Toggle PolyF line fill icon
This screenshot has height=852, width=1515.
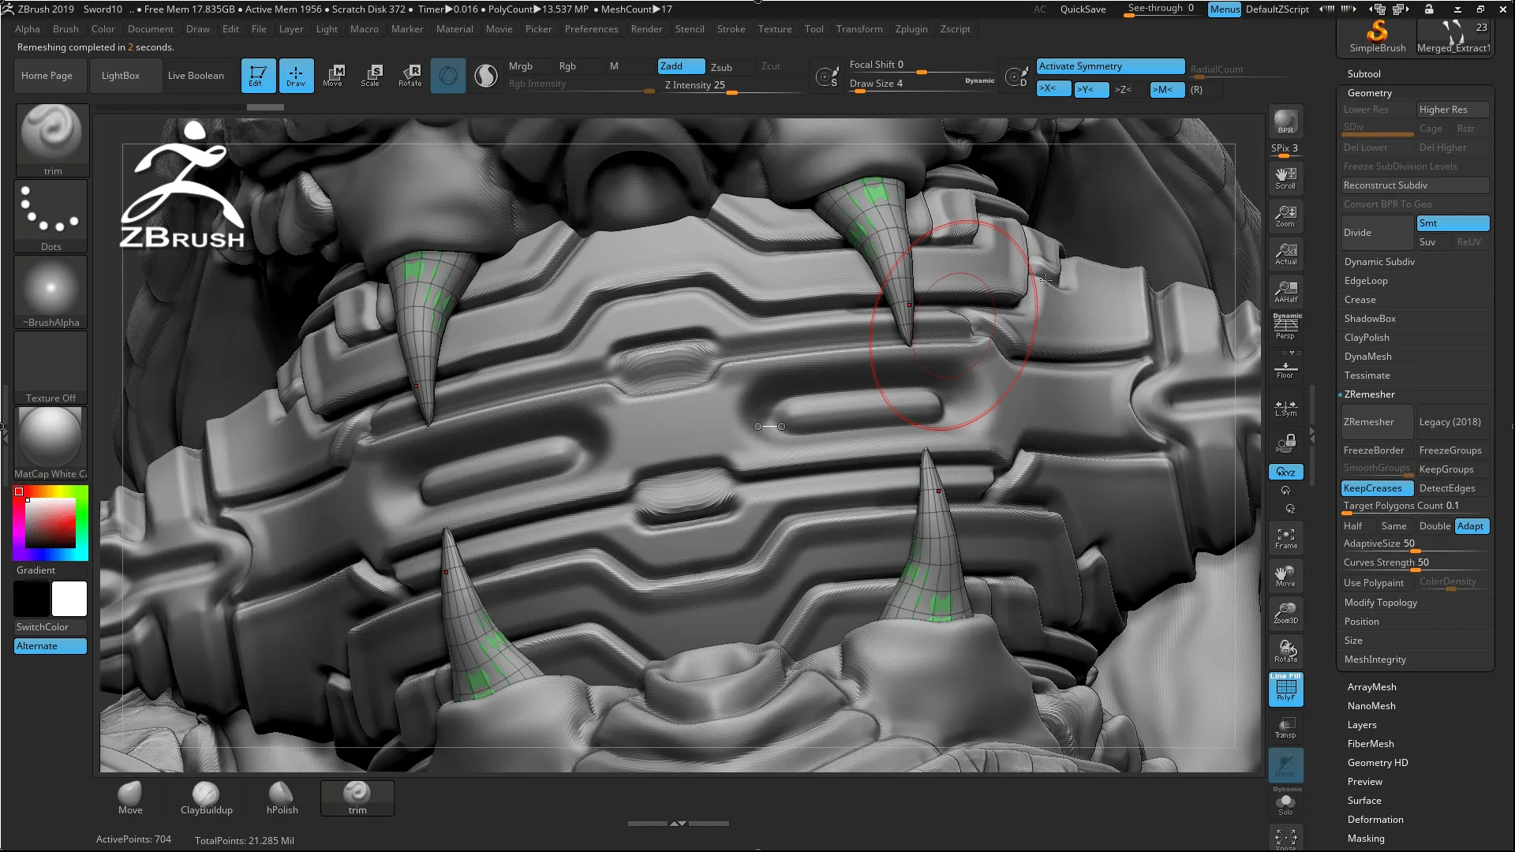(1285, 689)
